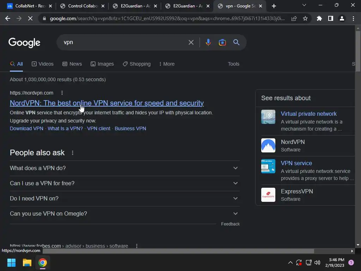Open Chrome profile avatar
The height and width of the screenshot is (271, 361).
(342, 18)
